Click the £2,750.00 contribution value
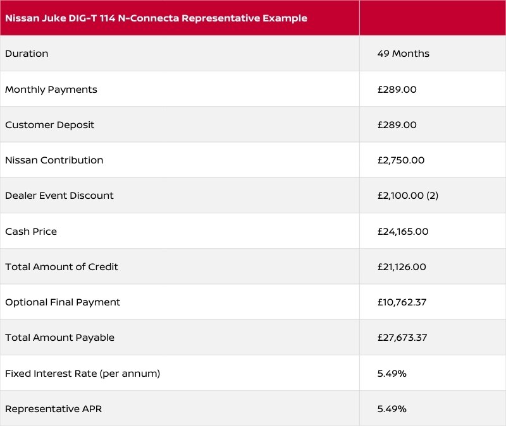The image size is (506, 426). tap(400, 160)
